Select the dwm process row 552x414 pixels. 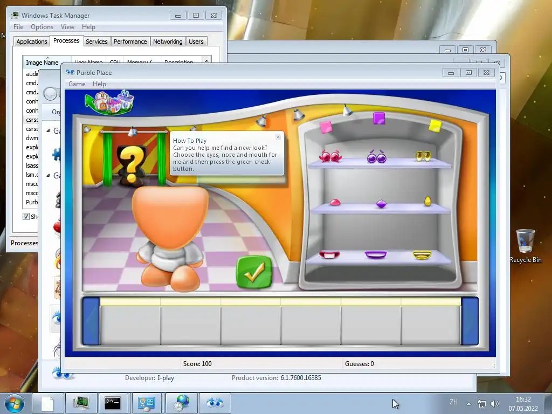tap(32, 138)
